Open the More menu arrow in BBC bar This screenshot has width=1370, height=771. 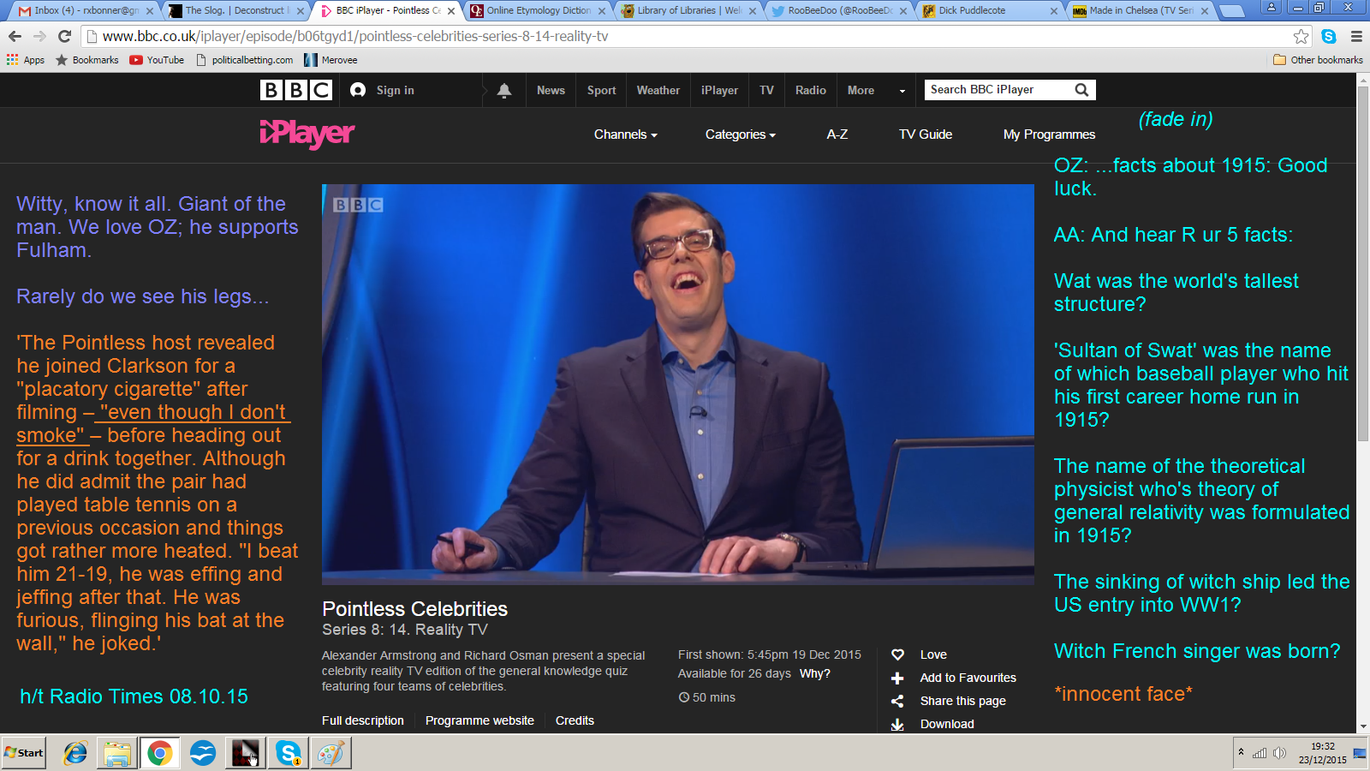tap(902, 91)
